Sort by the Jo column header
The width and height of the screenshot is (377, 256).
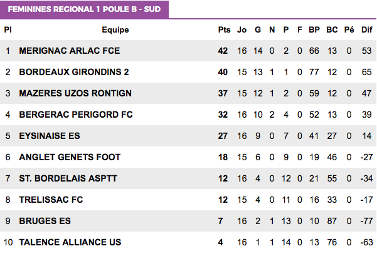(x=242, y=30)
